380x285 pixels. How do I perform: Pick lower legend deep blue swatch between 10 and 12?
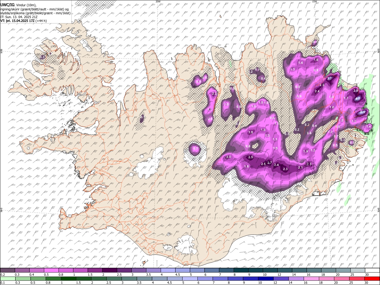coord(266,279)
